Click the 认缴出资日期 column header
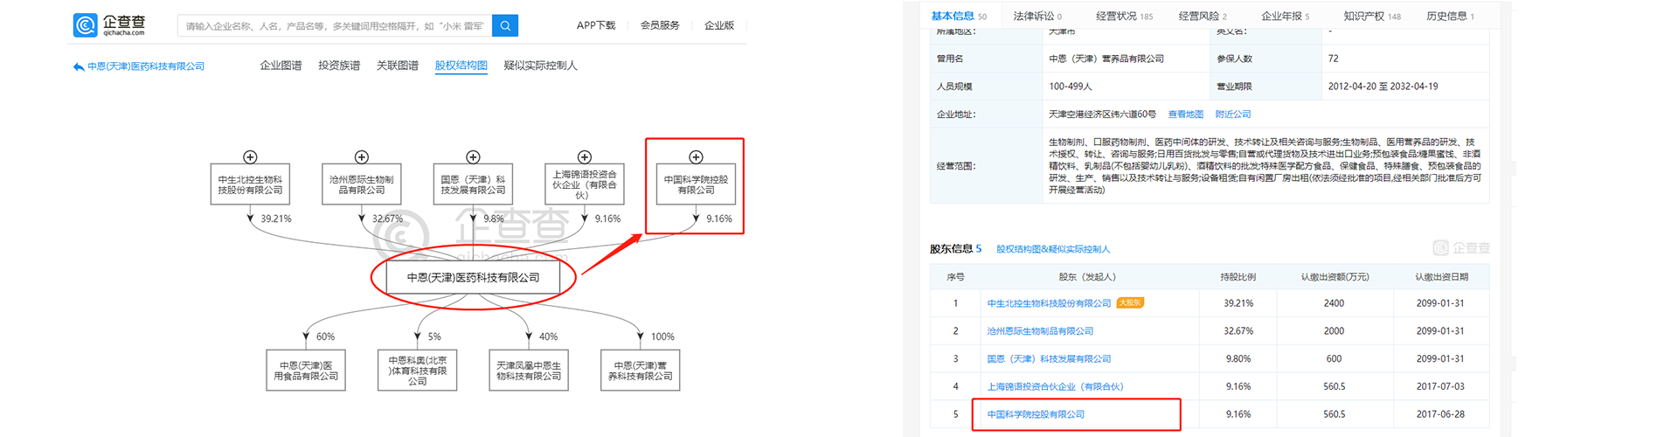This screenshot has height=437, width=1678. pos(1440,277)
